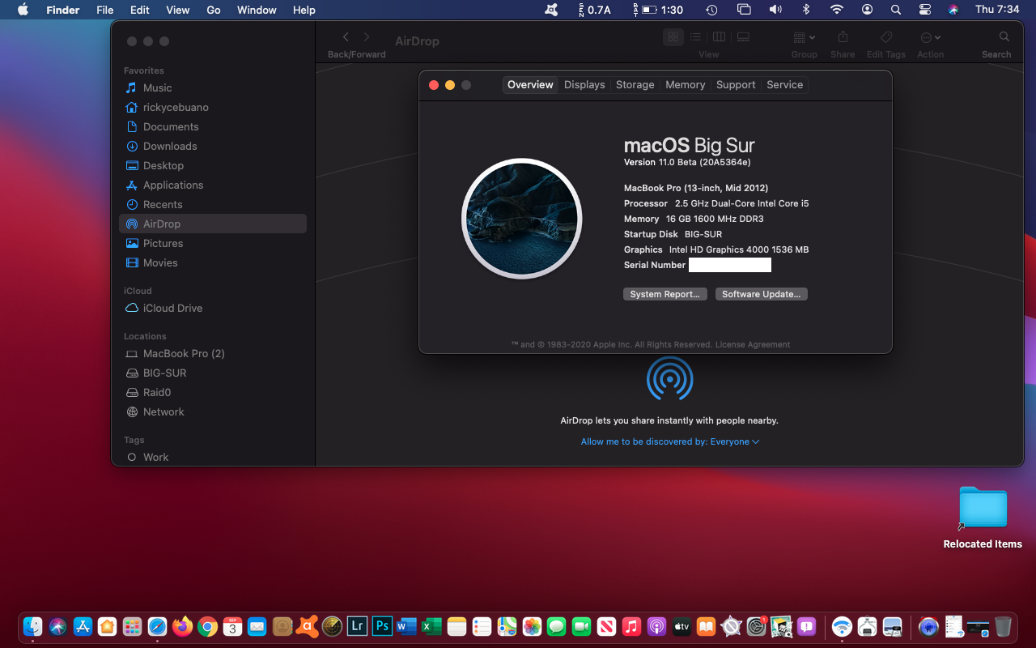Open Messages from the Dock
The image size is (1036, 648).
[556, 626]
